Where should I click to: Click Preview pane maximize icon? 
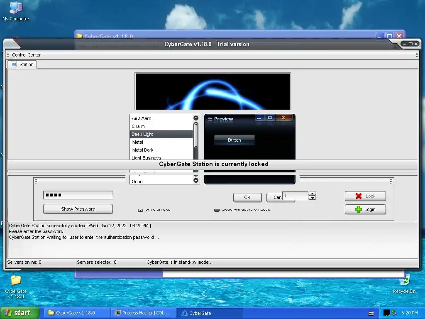tap(270, 118)
